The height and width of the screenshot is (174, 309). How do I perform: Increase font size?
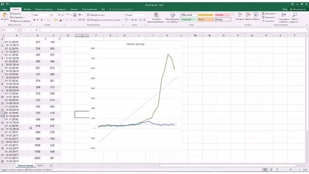pos(59,15)
